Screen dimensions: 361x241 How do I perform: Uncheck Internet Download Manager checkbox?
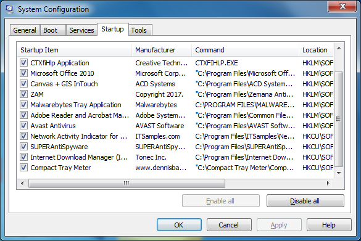click(x=23, y=157)
